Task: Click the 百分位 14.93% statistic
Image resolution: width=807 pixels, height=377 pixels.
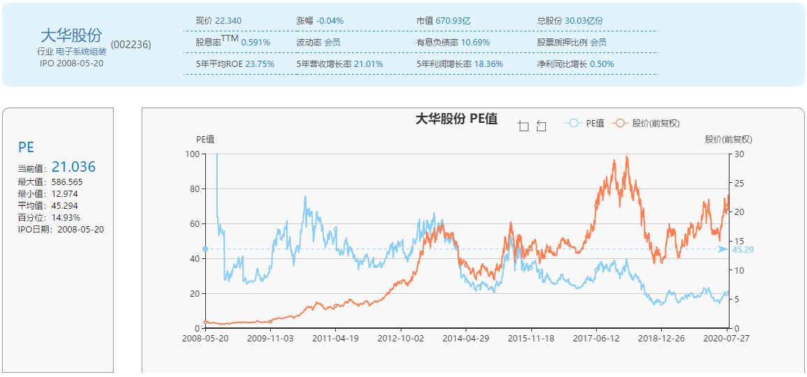Action: coord(49,217)
